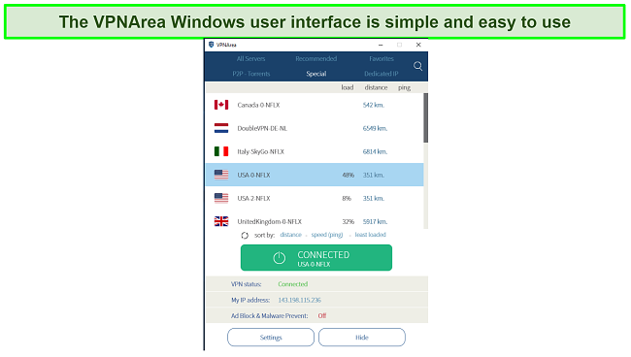The image size is (631, 357).
Task: Click the United Kingdom flag icon
Action: 221,221
